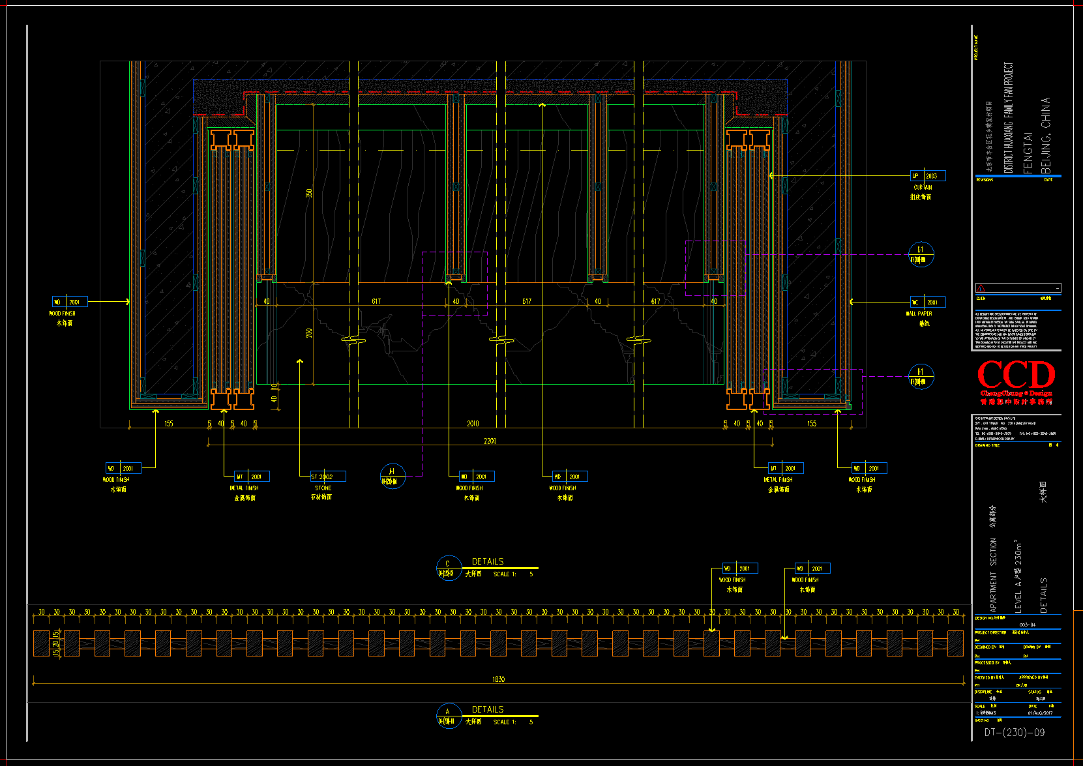Click the 2200 overall dimension text
Viewport: 1083px width, 766px height.
(x=490, y=441)
